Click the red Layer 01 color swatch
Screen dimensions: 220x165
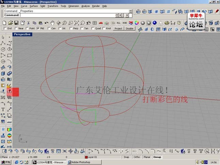pos(86,157)
